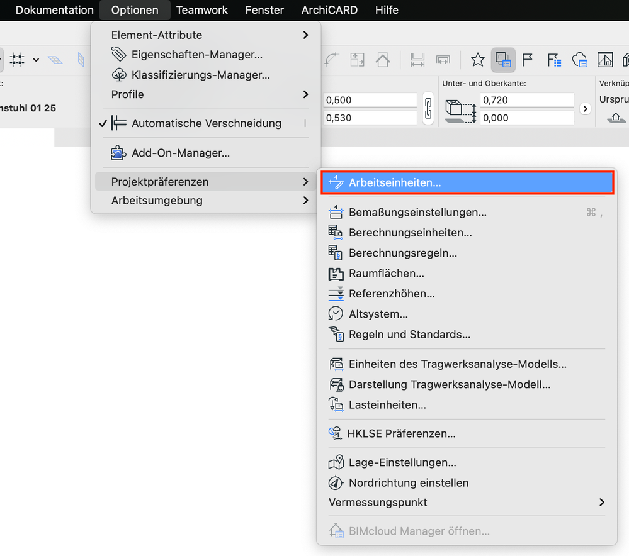Open Darstellung Tragwerksanalyse-Modell

467,385
